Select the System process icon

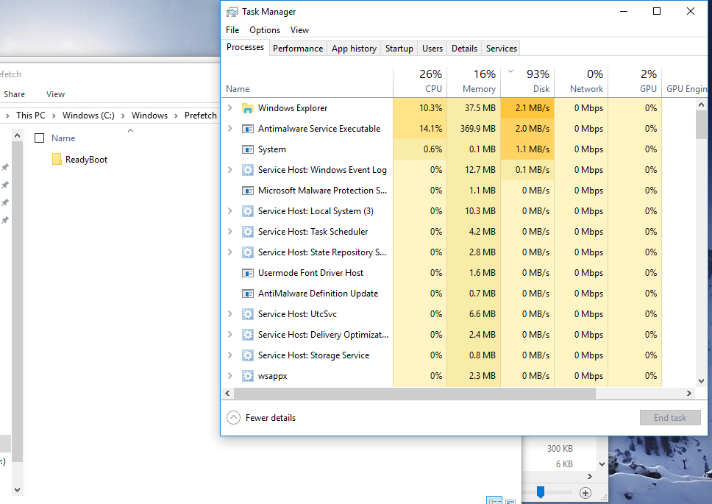click(x=248, y=149)
